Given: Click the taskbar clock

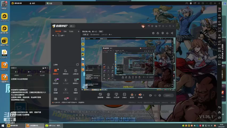Looking at the screenshot, I should coord(221,125).
